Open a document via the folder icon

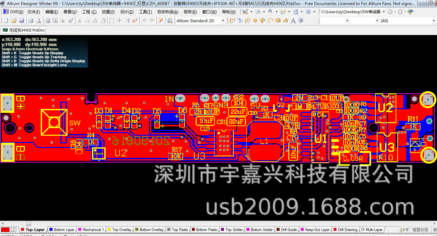click(14, 21)
